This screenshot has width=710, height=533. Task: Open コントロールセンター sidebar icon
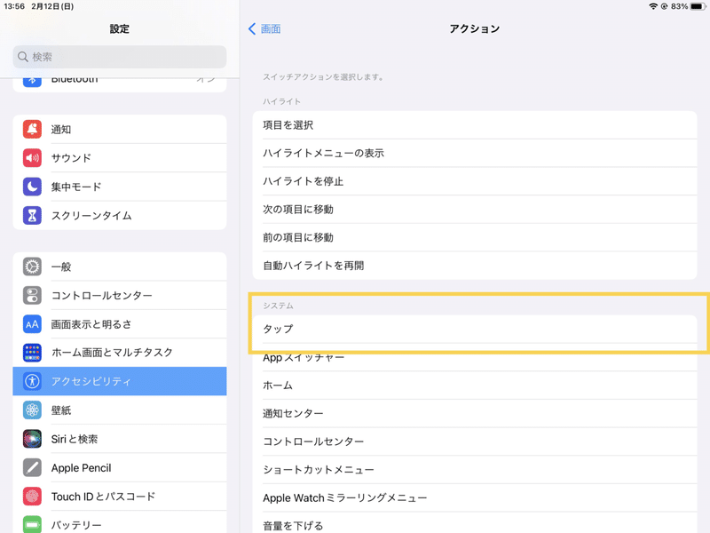[33, 295]
